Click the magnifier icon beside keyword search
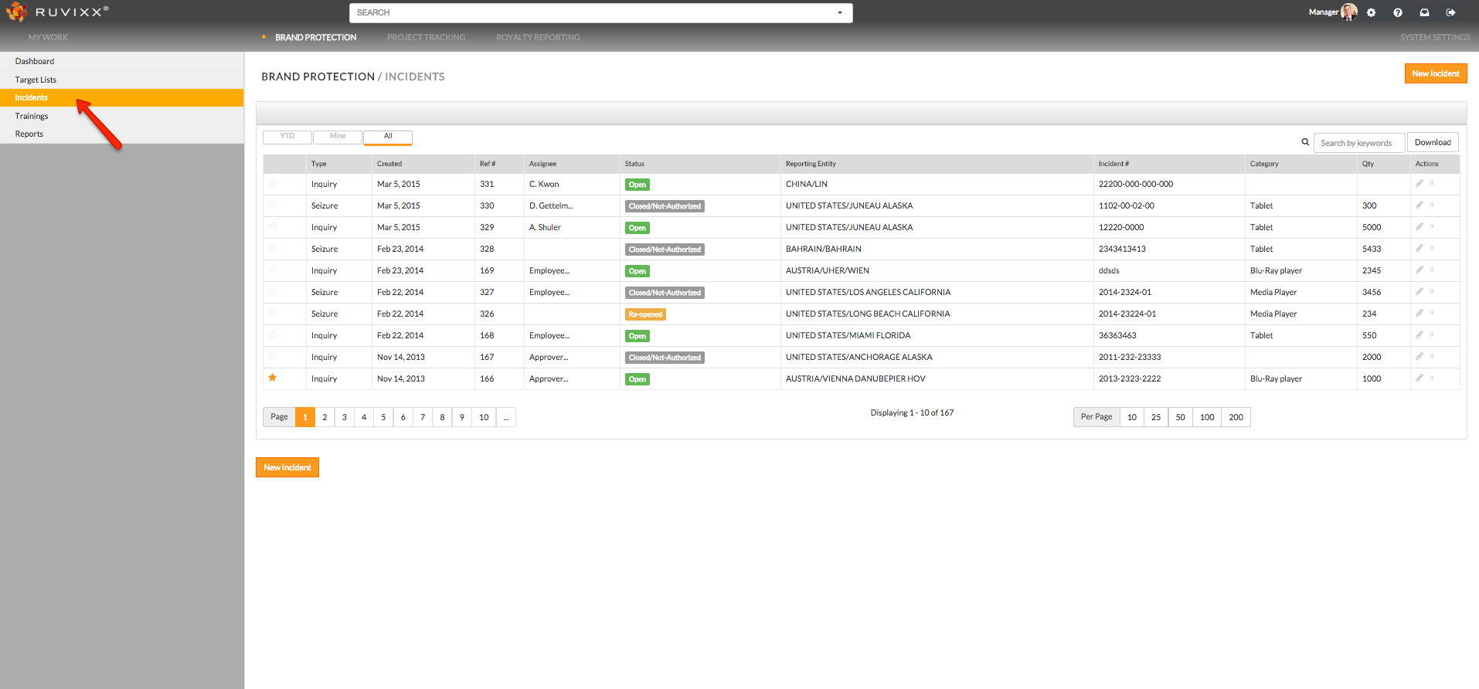Screen dimensions: 1479x689 tap(1305, 142)
